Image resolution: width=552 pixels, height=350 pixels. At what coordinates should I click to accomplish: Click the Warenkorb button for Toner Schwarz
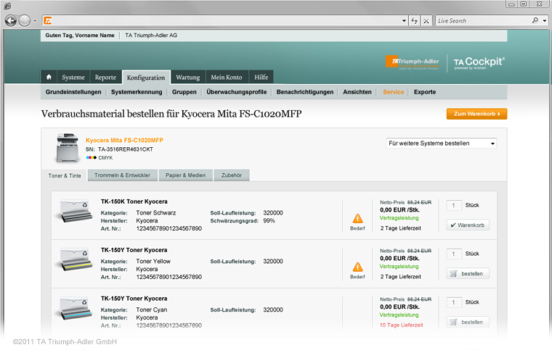pos(468,225)
